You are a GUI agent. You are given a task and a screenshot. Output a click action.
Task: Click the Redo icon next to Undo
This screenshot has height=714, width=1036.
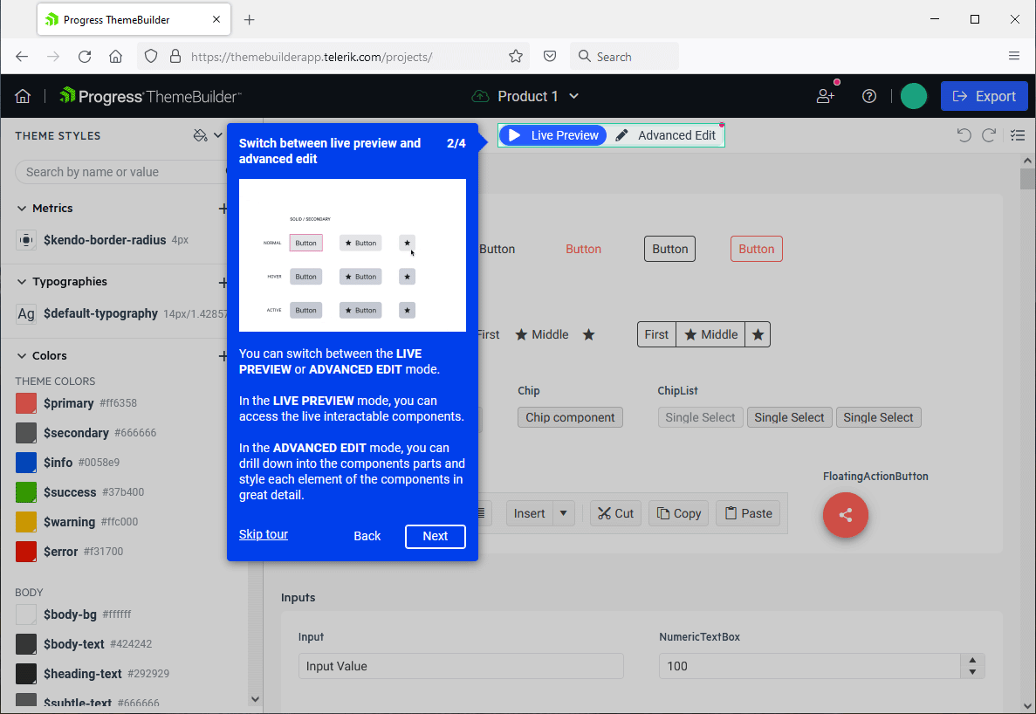(x=989, y=135)
